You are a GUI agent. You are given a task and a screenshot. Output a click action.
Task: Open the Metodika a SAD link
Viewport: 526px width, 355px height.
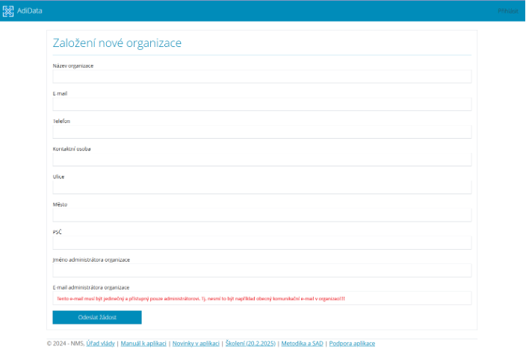tap(303, 344)
